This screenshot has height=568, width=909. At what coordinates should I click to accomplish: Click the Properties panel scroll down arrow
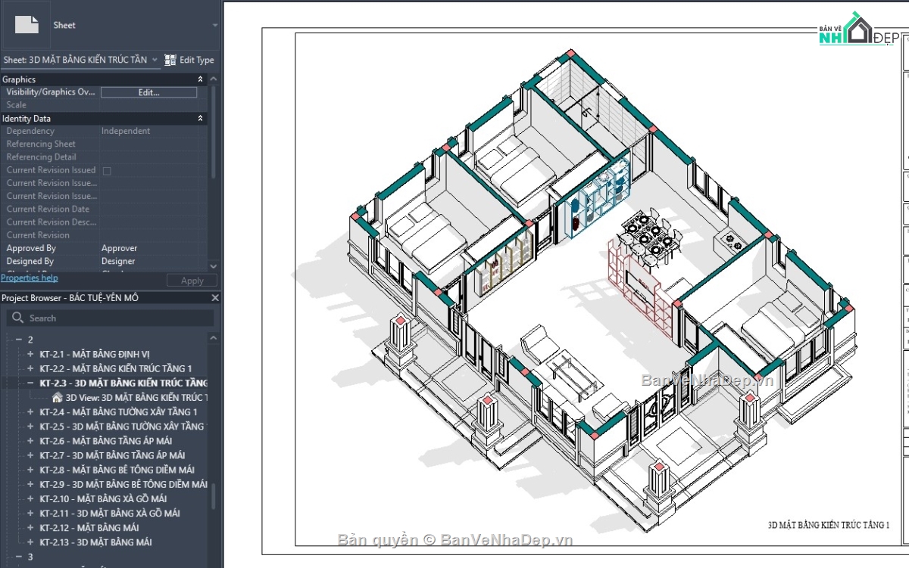pyautogui.click(x=213, y=266)
